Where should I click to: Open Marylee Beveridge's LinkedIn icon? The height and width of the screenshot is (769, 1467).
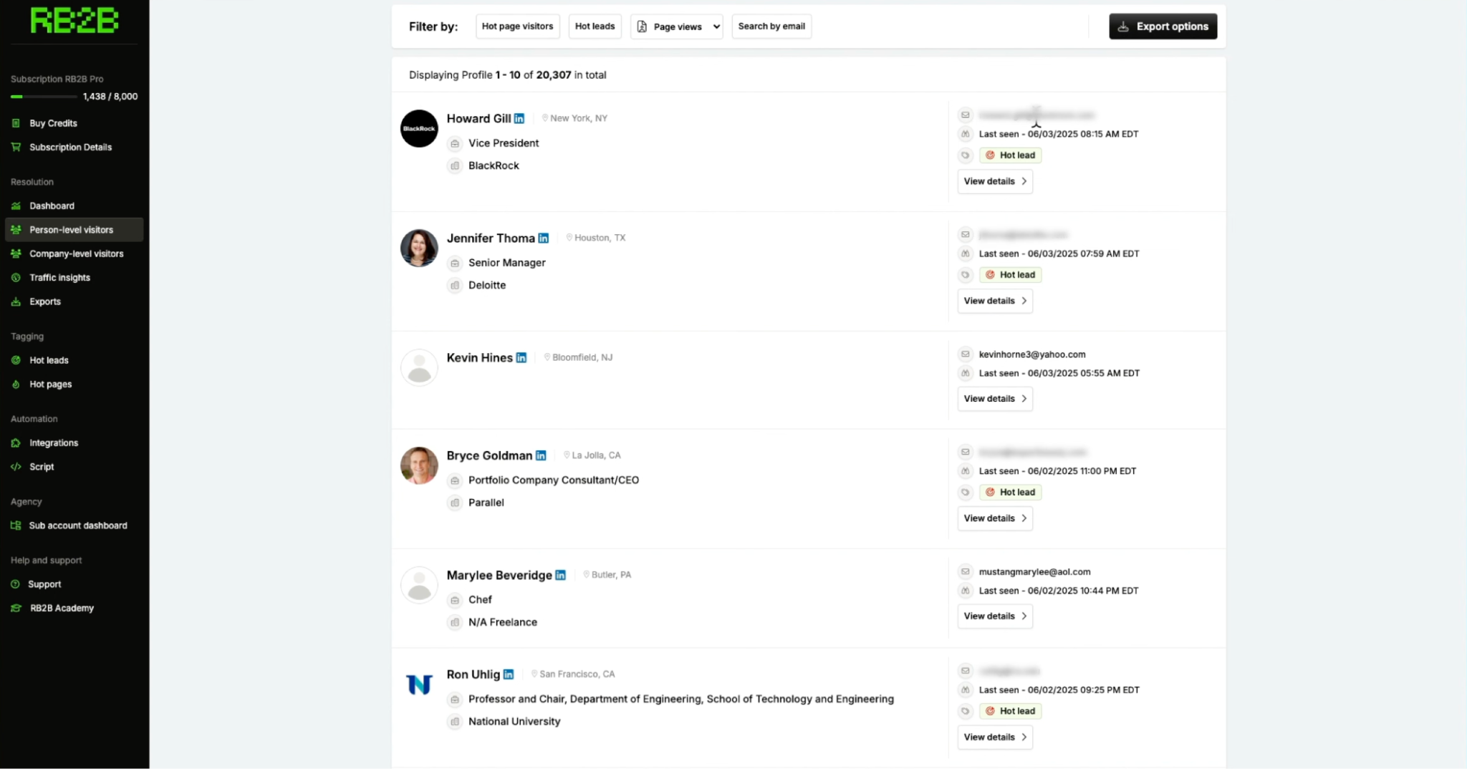[561, 575]
